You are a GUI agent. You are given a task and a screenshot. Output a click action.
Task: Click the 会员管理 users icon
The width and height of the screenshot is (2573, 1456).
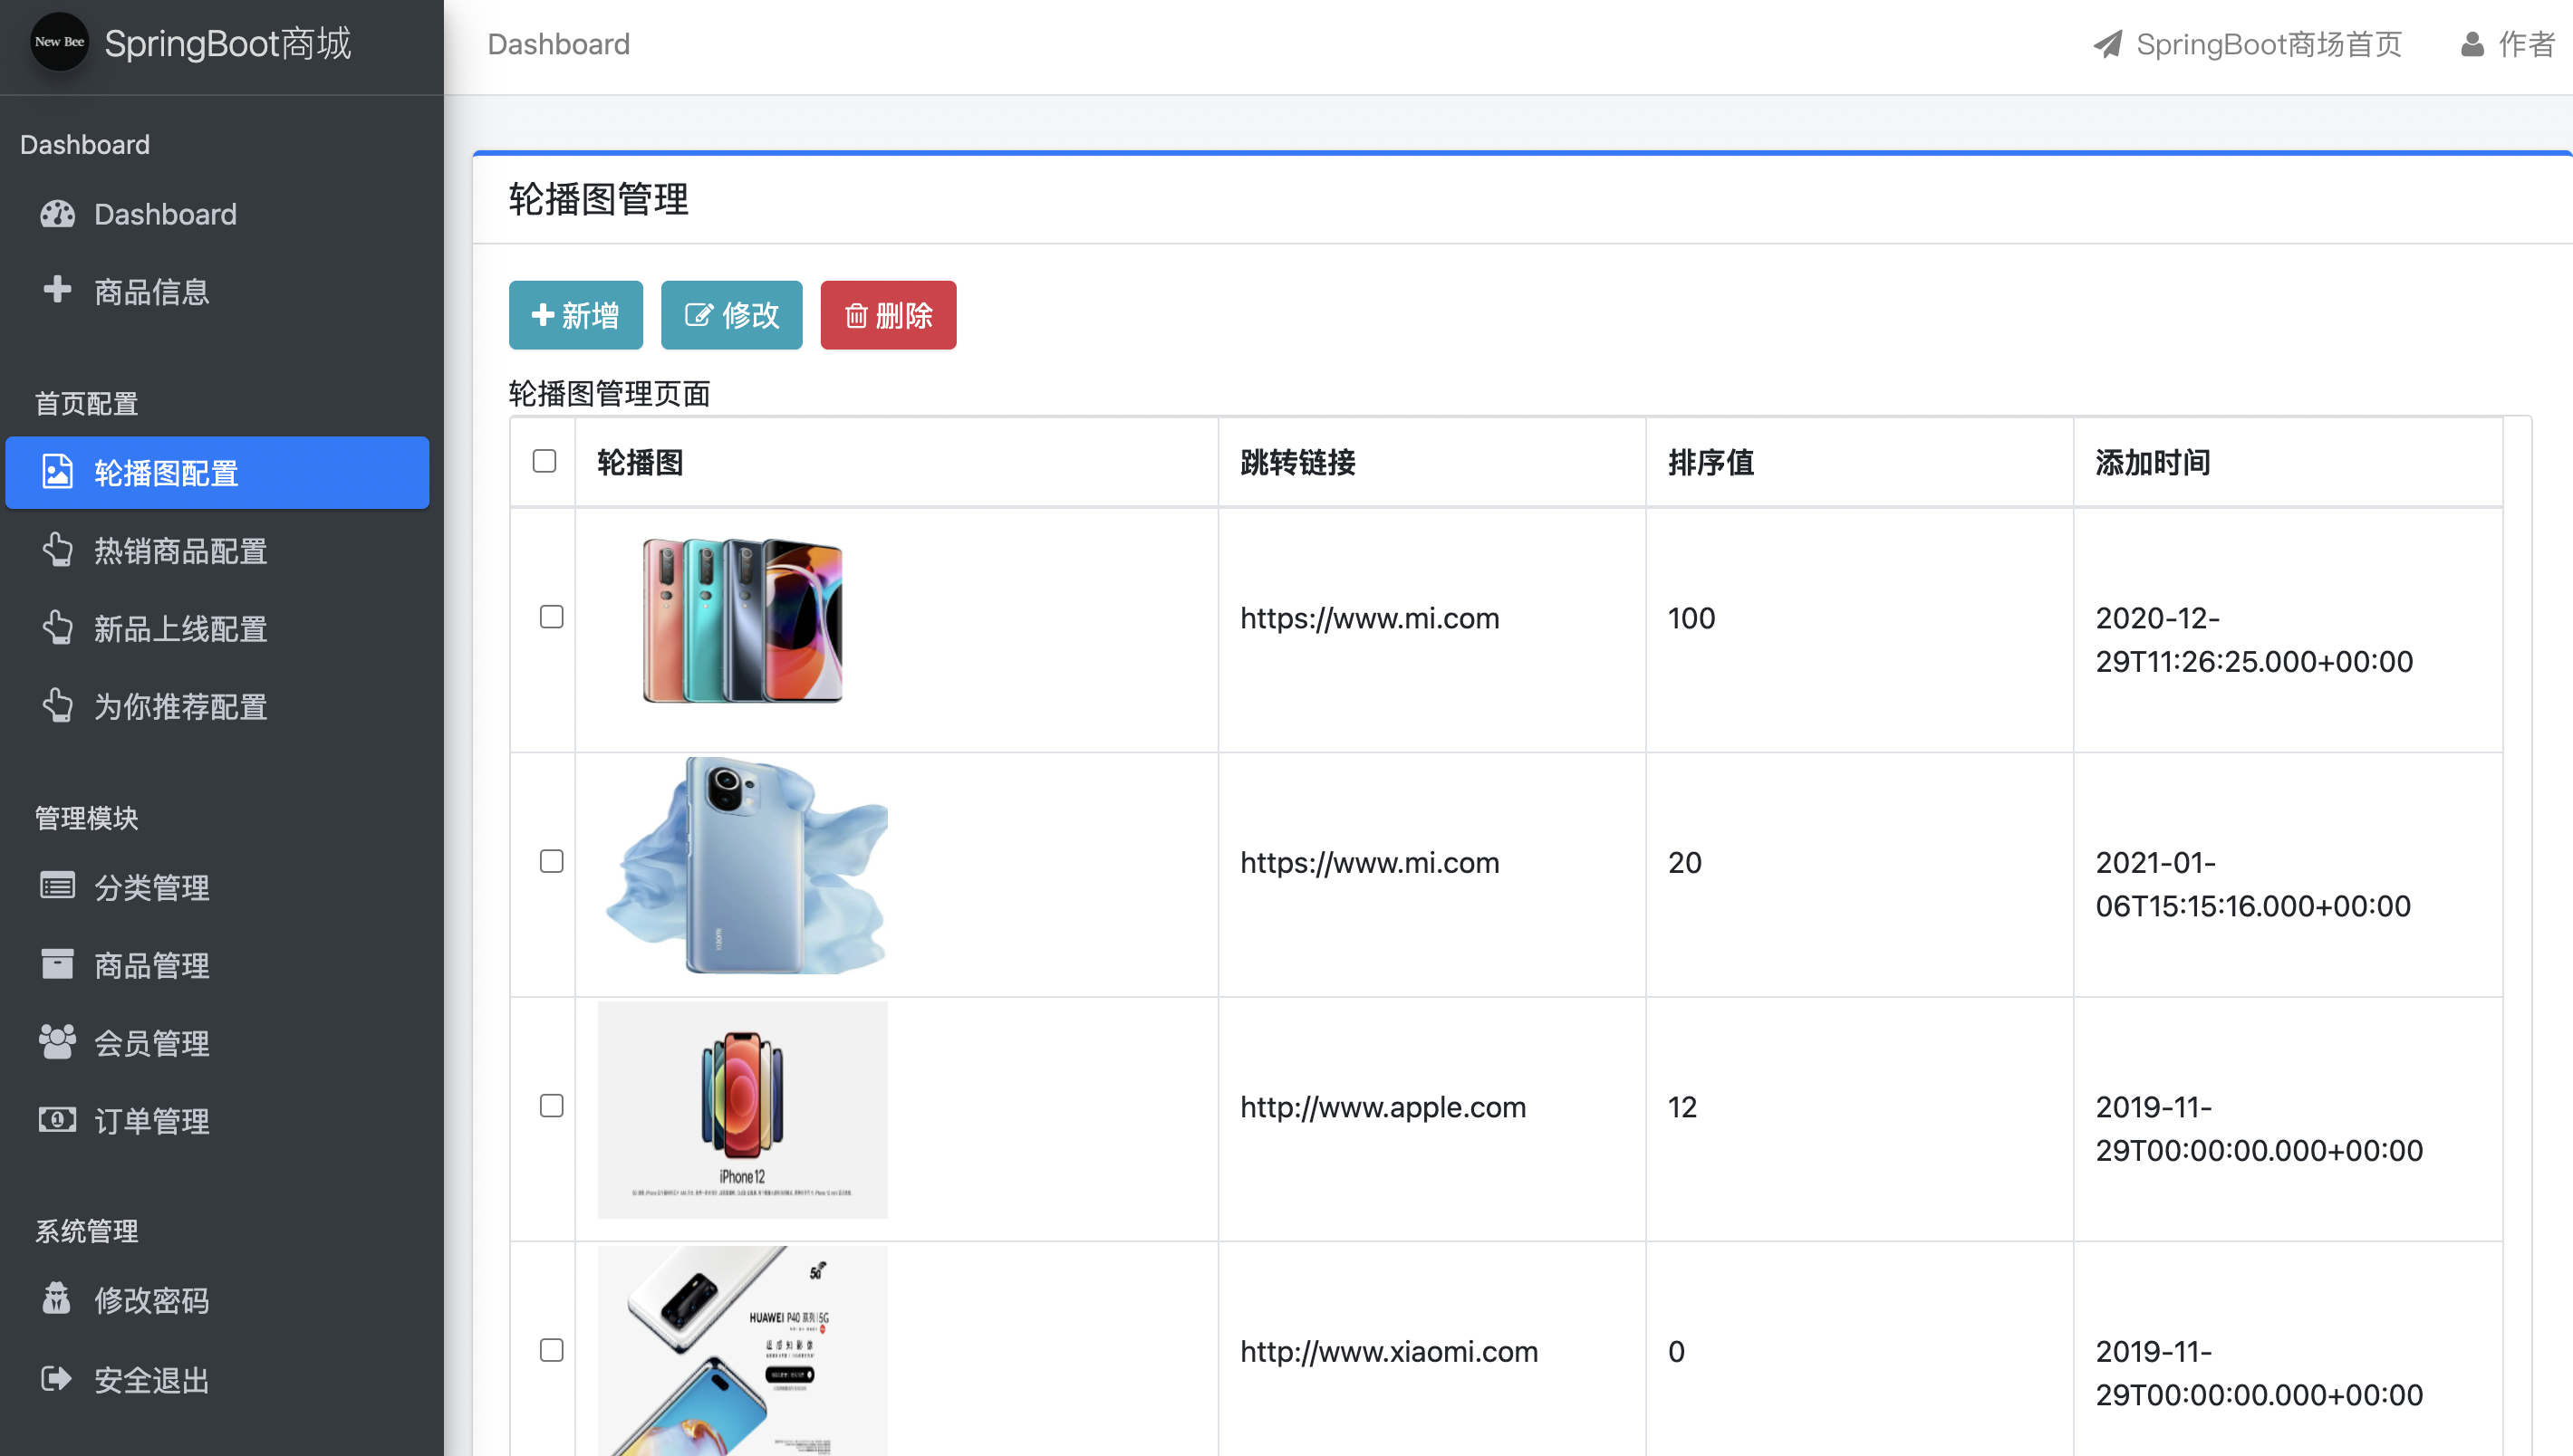click(57, 1042)
